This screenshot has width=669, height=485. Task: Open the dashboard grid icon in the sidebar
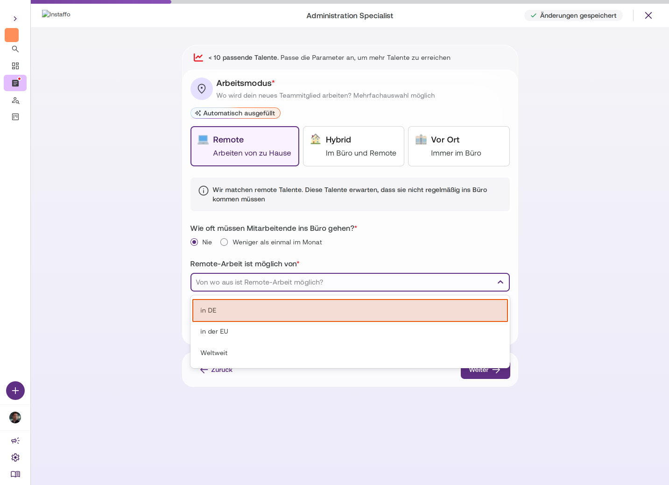[15, 66]
